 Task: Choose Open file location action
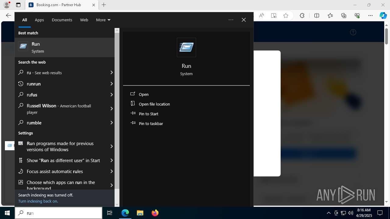click(154, 104)
